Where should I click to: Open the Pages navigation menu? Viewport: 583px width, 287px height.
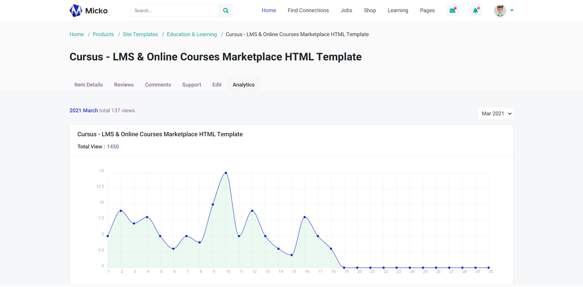(x=427, y=10)
